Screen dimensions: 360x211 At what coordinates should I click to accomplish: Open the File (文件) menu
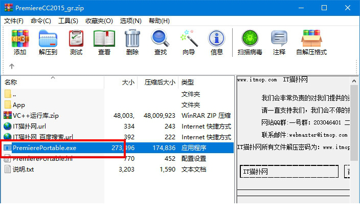coord(14,21)
